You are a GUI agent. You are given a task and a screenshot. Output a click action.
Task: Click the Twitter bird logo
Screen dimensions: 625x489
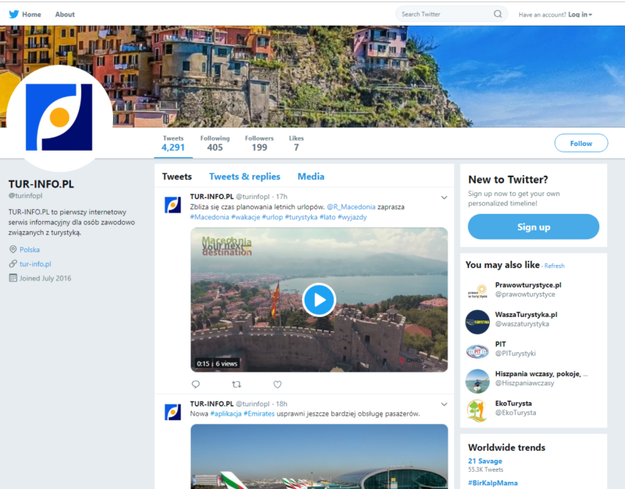[13, 14]
